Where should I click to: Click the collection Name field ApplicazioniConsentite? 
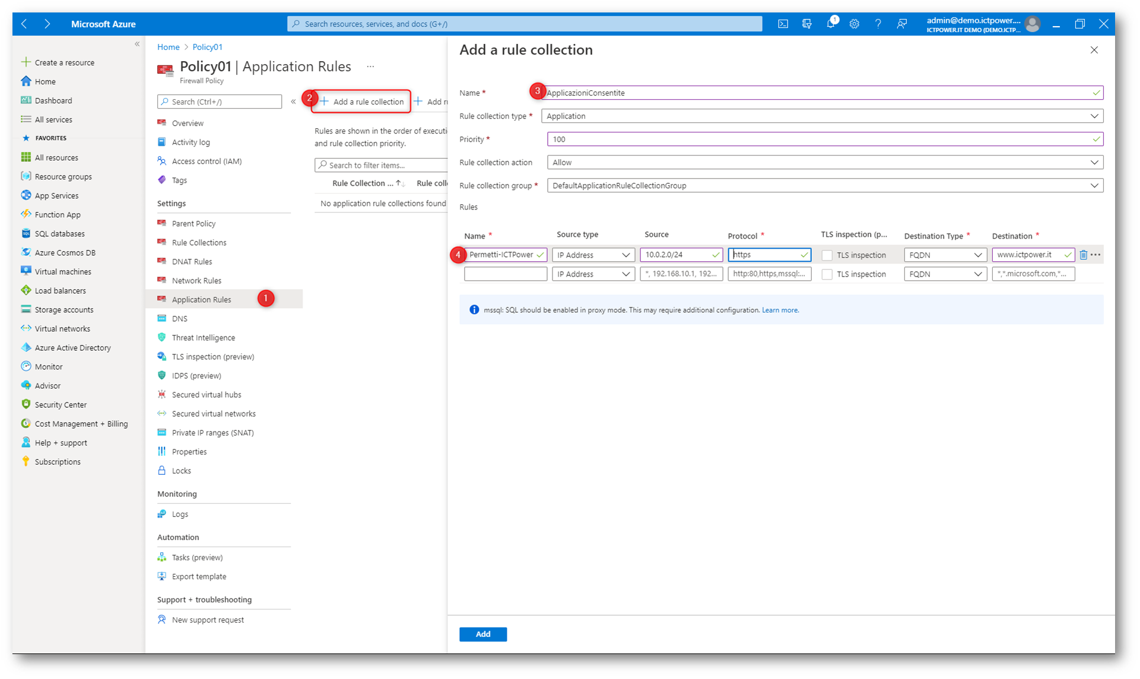[822, 93]
